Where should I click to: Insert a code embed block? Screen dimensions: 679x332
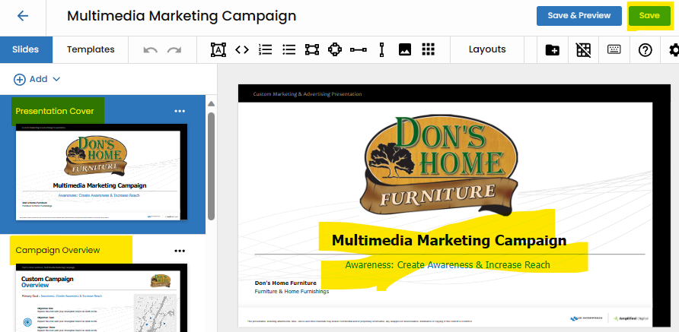tap(242, 50)
